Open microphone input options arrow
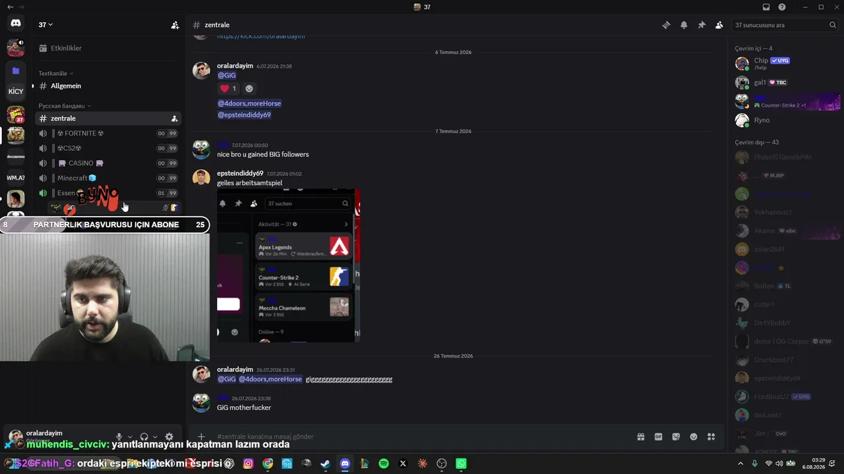Viewport: 844px width, 474px height. point(130,436)
